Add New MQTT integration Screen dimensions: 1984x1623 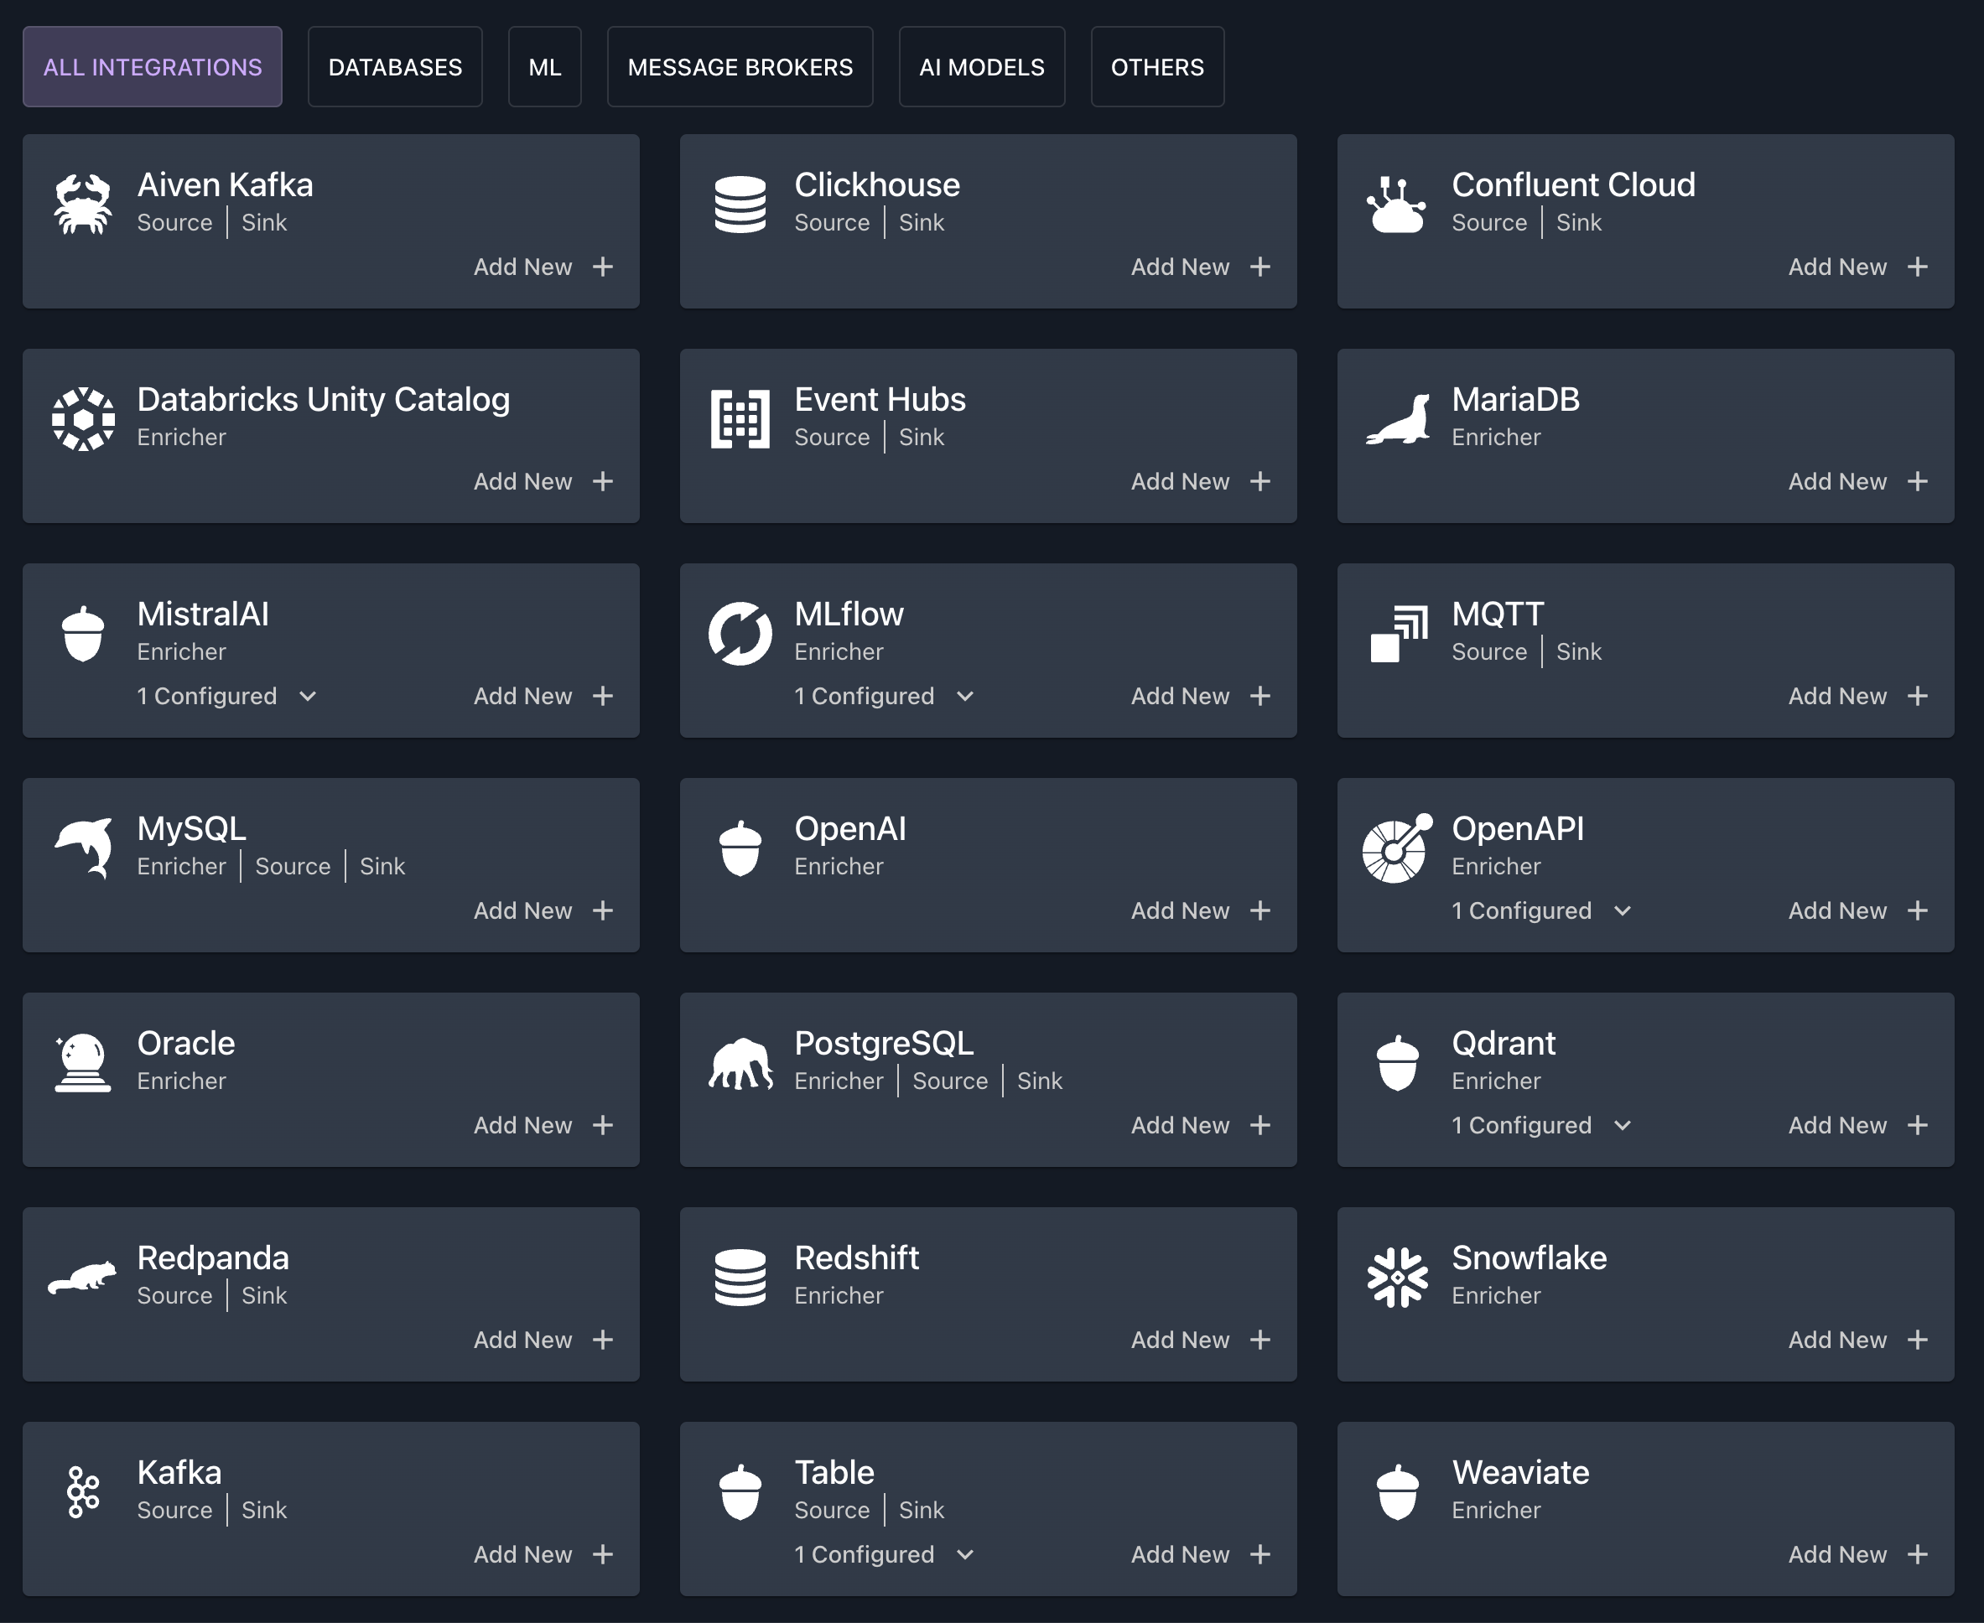[1857, 697]
